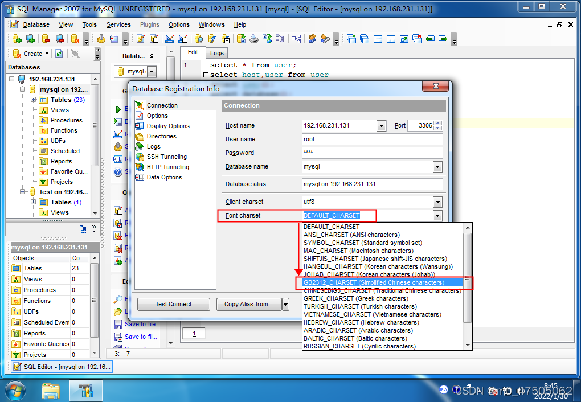Increase the Port value with the up arrow
Viewport: 581px width, 402px height.
coord(438,123)
